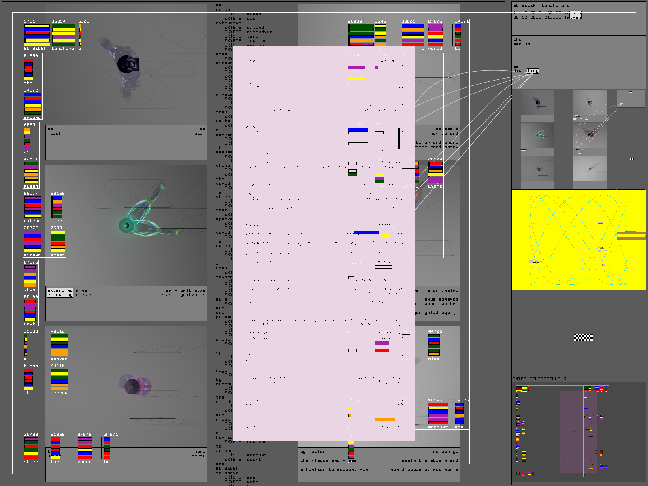This screenshot has width=648, height=486.
Task: Toggle the upper highlighted 'extending' box
Action: click(60, 290)
